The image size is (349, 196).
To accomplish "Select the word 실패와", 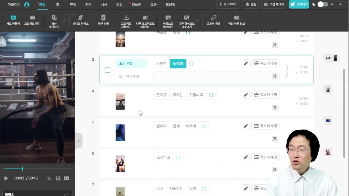I will pyautogui.click(x=162, y=126).
